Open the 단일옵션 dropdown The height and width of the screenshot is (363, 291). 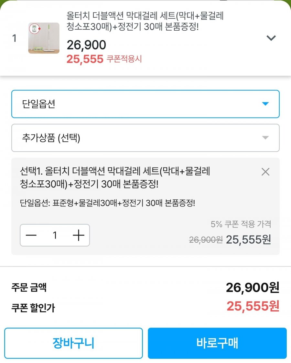(x=145, y=104)
